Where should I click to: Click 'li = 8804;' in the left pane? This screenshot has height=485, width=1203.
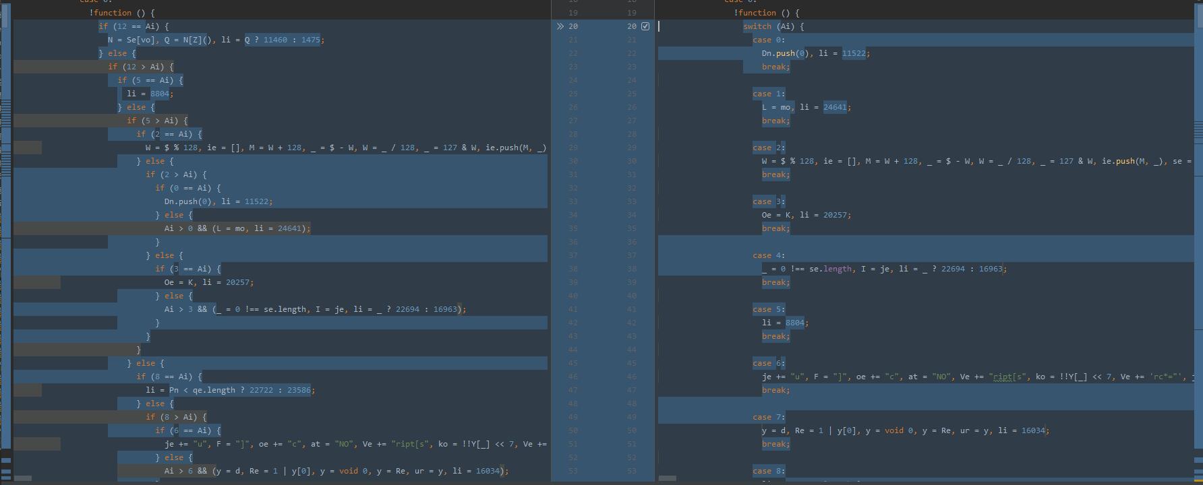(x=150, y=94)
